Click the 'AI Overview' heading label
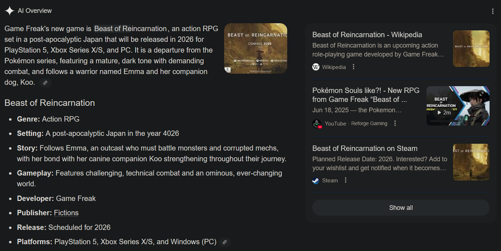This screenshot has height=251, width=501. tap(35, 11)
